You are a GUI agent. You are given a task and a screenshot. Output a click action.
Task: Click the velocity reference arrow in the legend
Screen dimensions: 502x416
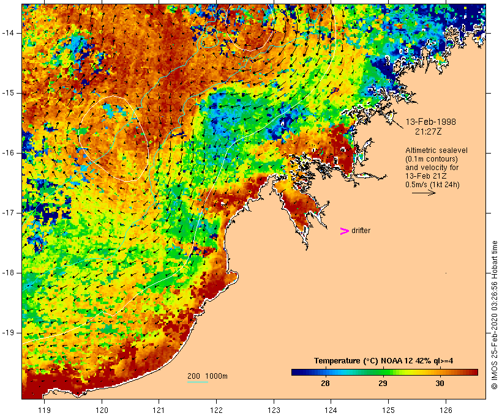[x=424, y=193]
